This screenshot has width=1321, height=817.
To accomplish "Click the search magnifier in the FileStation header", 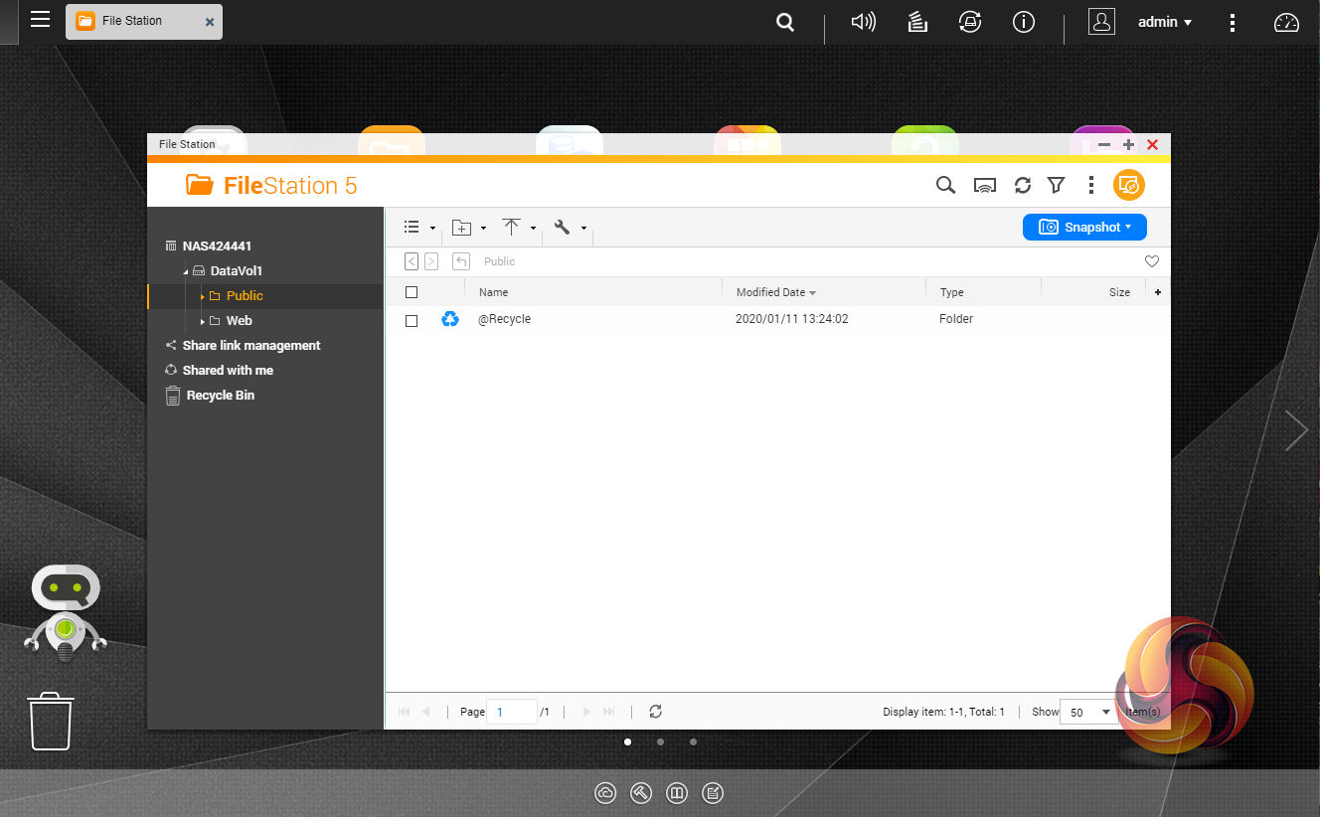I will (x=946, y=185).
